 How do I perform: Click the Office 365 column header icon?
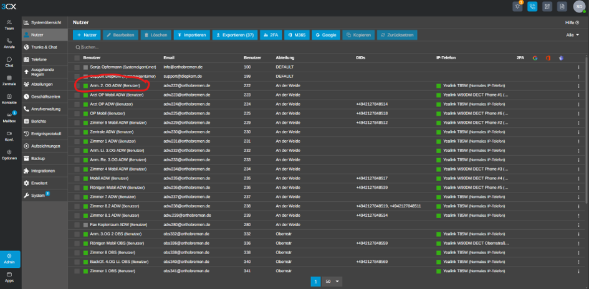[548, 58]
